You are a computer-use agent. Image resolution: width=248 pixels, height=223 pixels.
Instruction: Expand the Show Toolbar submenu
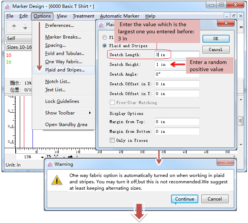pyautogui.click(x=68, y=113)
